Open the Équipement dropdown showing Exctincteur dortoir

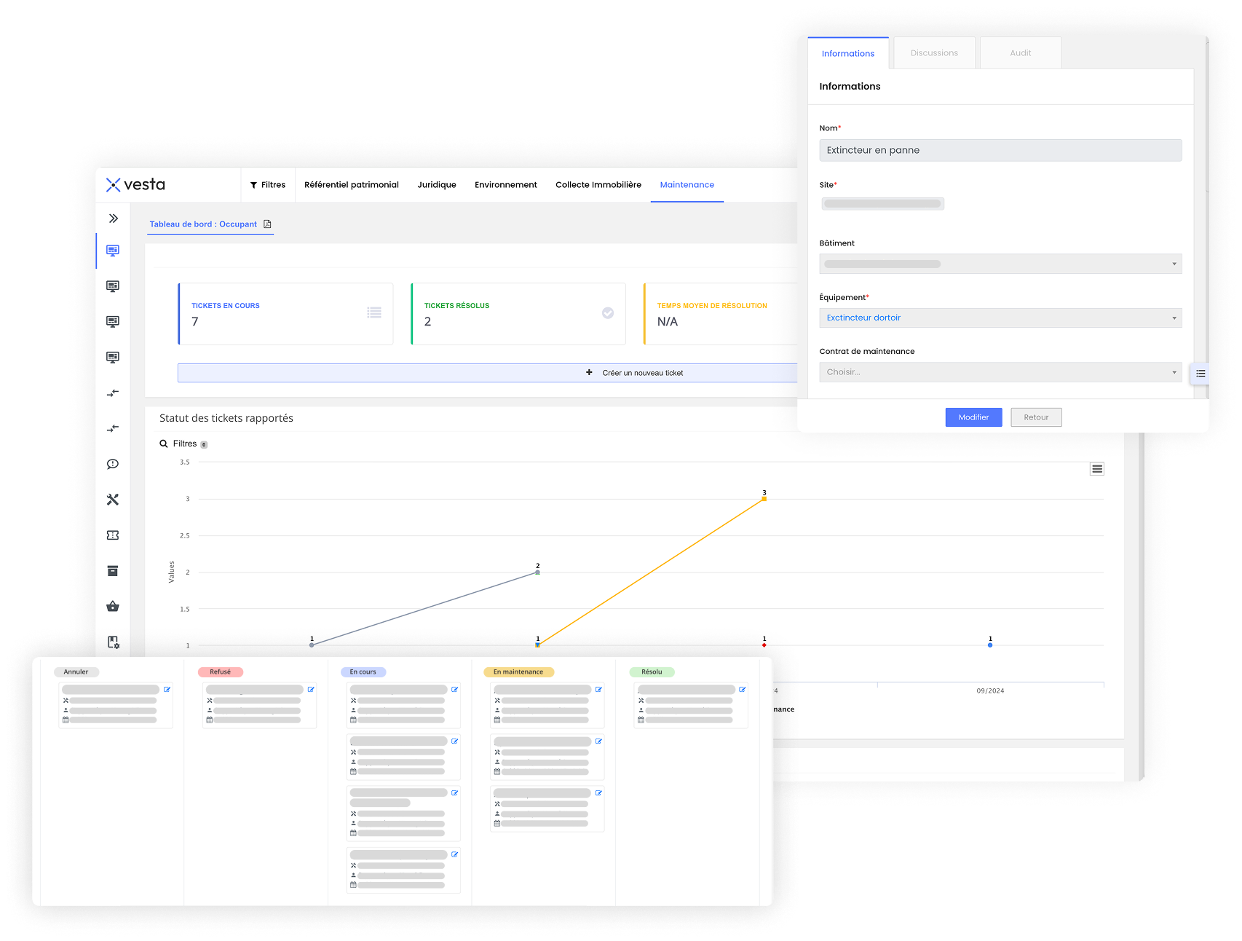(1000, 318)
